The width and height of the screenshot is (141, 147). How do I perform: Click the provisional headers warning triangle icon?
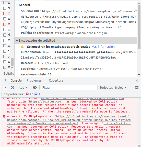tap(22, 47)
